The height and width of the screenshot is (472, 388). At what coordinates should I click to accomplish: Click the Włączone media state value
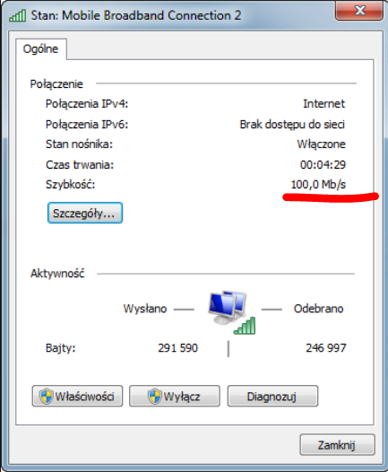322,144
